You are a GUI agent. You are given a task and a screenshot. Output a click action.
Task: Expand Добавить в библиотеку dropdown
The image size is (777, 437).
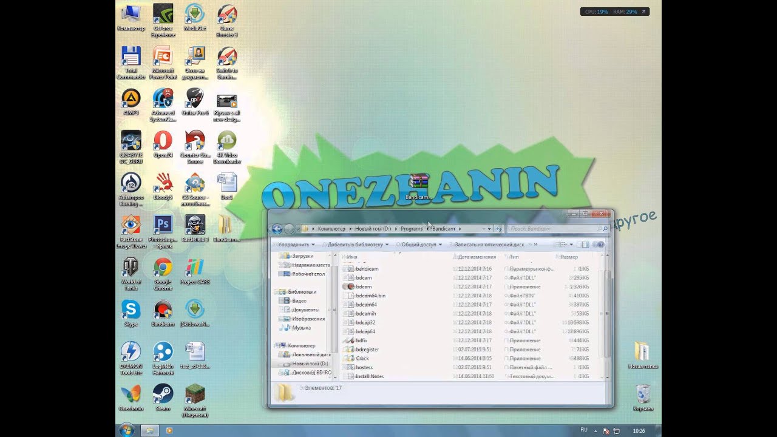[x=358, y=245]
